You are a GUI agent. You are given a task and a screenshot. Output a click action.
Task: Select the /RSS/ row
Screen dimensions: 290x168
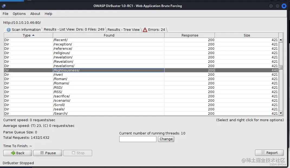(x=141, y=92)
